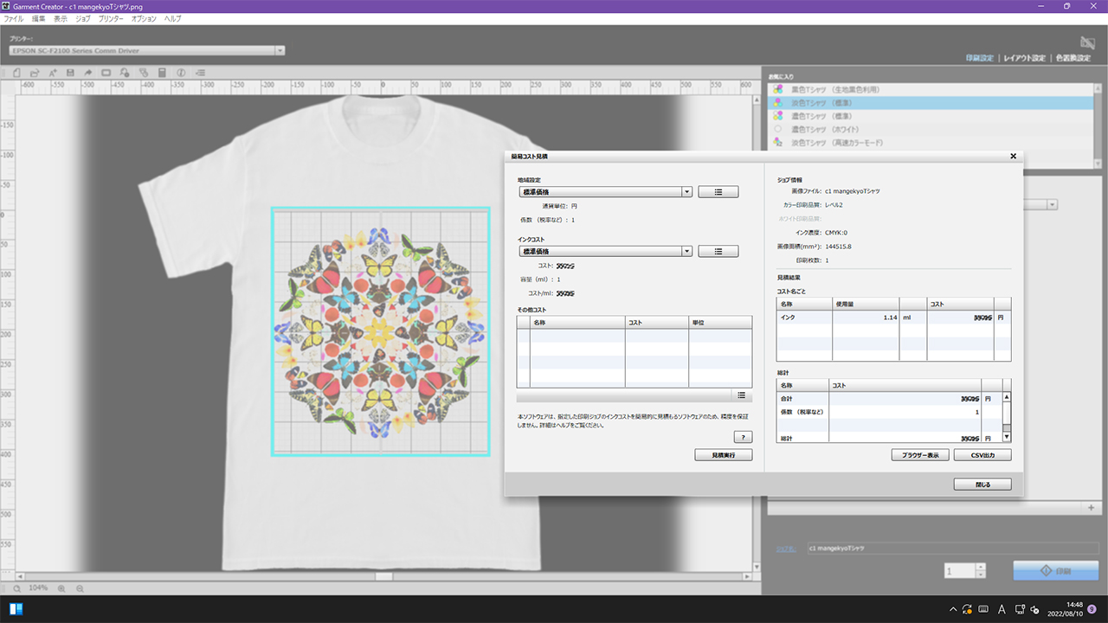Open the list editor beside 地域設定 dropdown

click(x=718, y=192)
